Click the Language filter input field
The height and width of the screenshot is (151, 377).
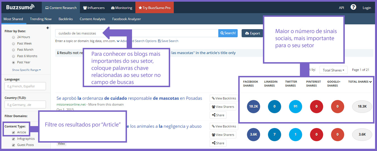[x=25, y=86]
